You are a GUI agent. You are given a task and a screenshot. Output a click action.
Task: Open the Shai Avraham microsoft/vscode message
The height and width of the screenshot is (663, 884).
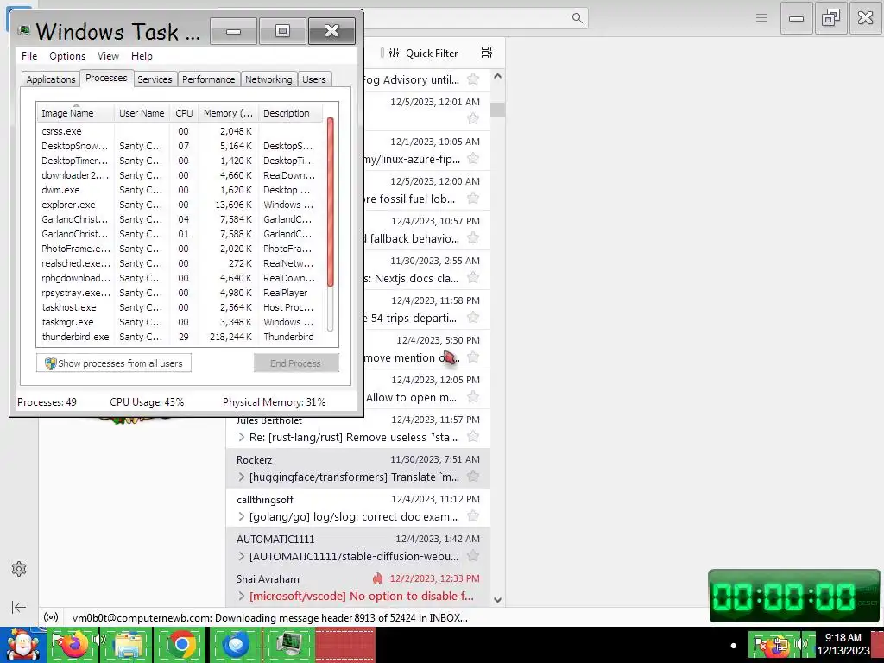(x=358, y=587)
